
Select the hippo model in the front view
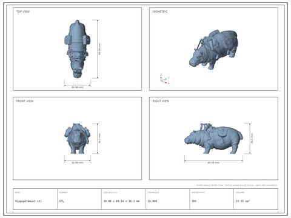coord(77,139)
